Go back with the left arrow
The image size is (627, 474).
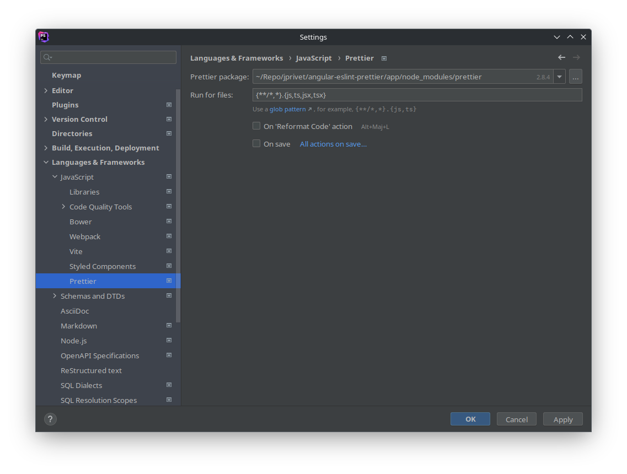click(561, 57)
